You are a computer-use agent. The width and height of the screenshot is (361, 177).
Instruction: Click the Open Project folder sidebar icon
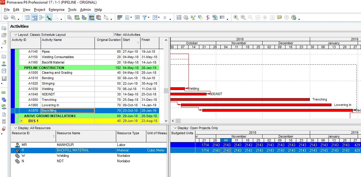pos(4,35)
